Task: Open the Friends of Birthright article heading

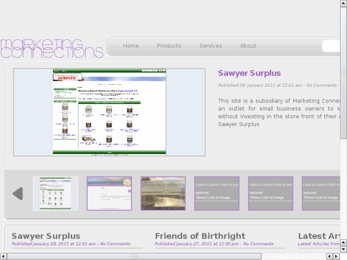Action: (200, 236)
